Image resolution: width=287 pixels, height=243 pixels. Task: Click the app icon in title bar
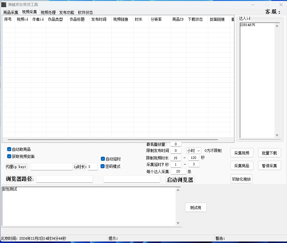click(x=4, y=5)
